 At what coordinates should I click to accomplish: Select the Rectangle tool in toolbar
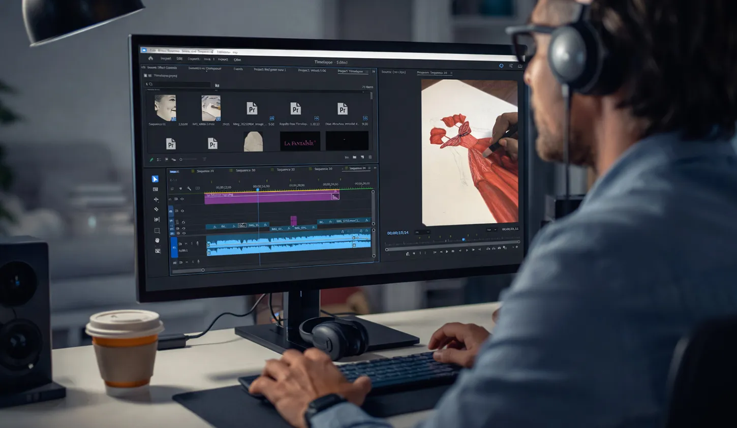point(157,230)
